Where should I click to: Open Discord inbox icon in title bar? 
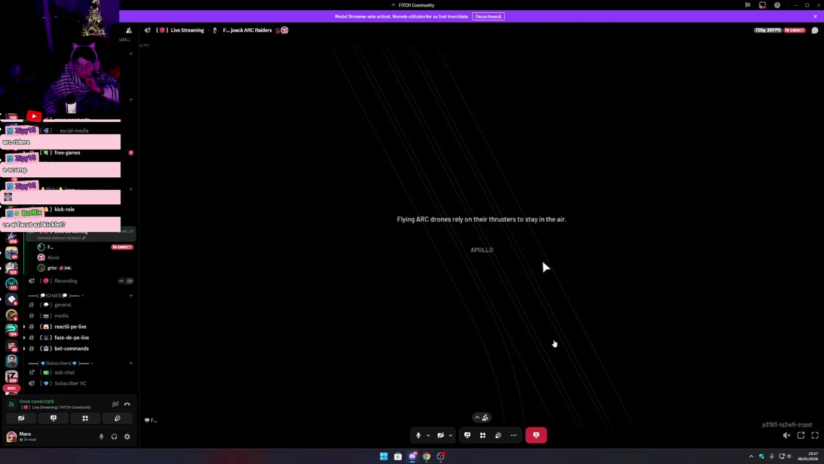click(x=762, y=5)
